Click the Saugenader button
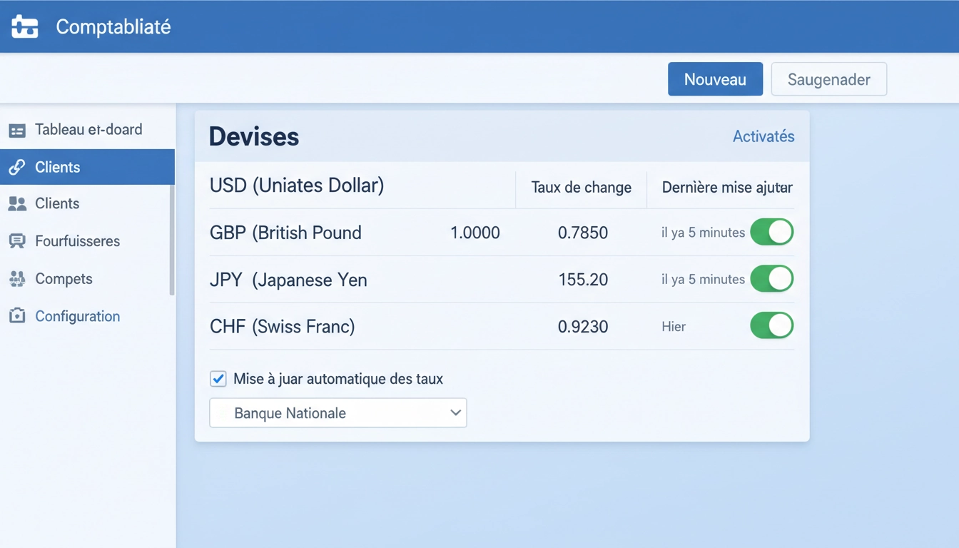 point(828,79)
